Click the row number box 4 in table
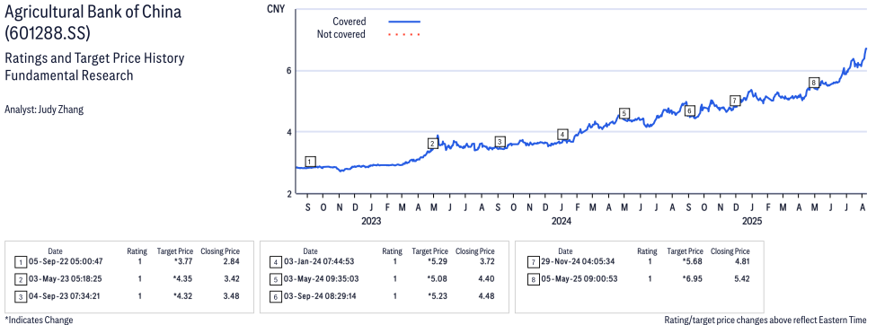 pyautogui.click(x=276, y=262)
